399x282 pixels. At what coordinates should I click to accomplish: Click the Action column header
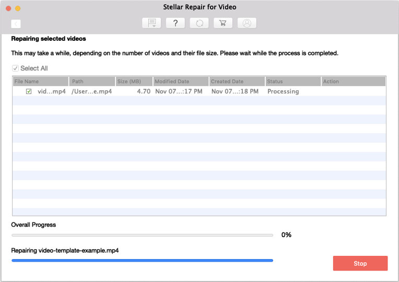point(354,81)
